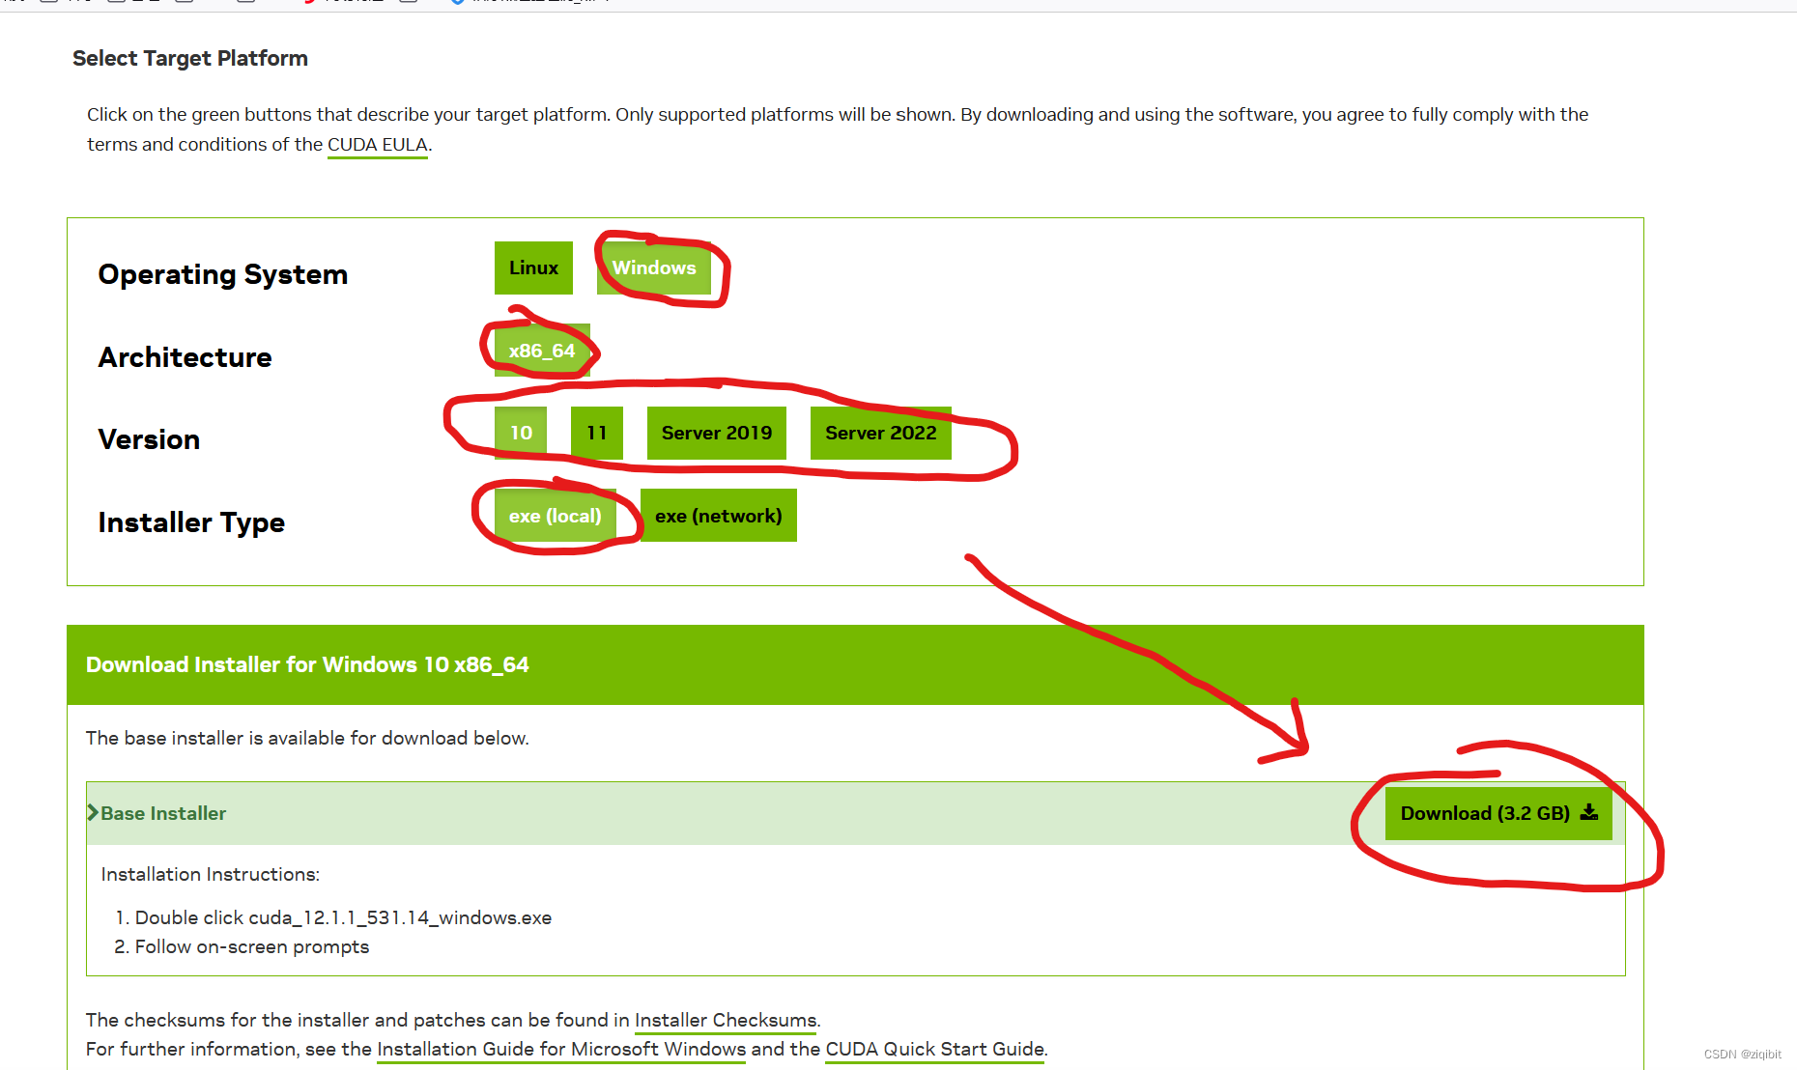The image size is (1797, 1070).
Task: Click the Version label
Action: point(149,439)
